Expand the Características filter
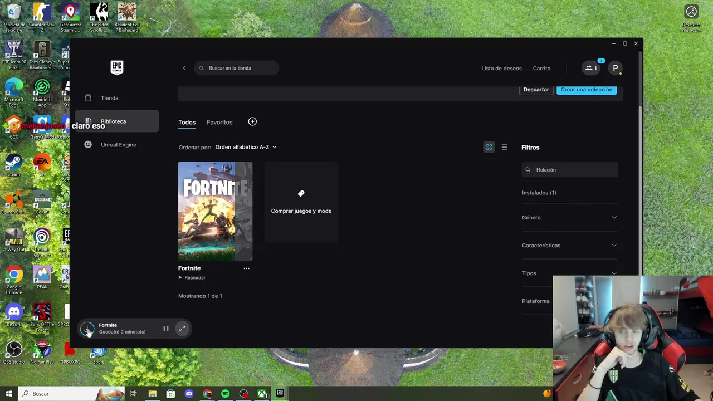 point(570,246)
